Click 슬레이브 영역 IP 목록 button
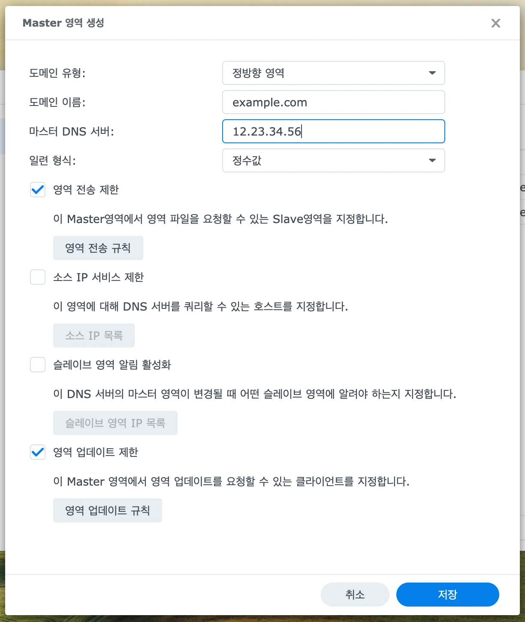 (x=115, y=423)
